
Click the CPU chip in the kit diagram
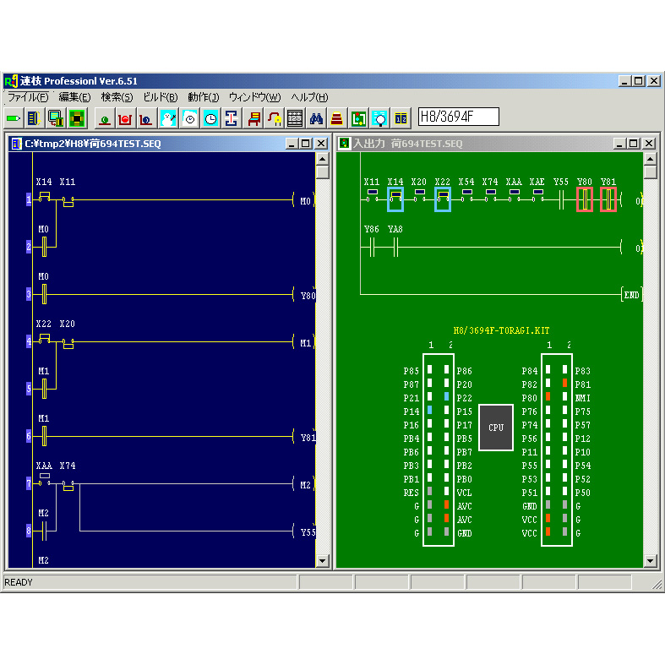coord(496,427)
